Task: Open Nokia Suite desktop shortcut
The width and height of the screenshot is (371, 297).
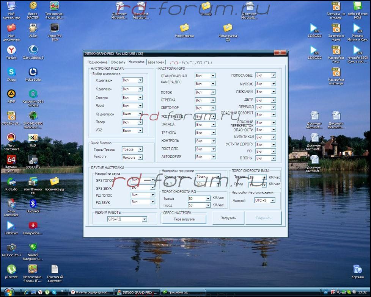Action: pos(33,72)
